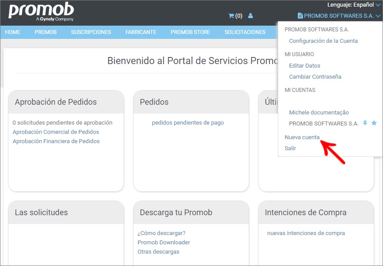Click the MI CUENTAS section label
383x266 pixels.
click(x=300, y=90)
